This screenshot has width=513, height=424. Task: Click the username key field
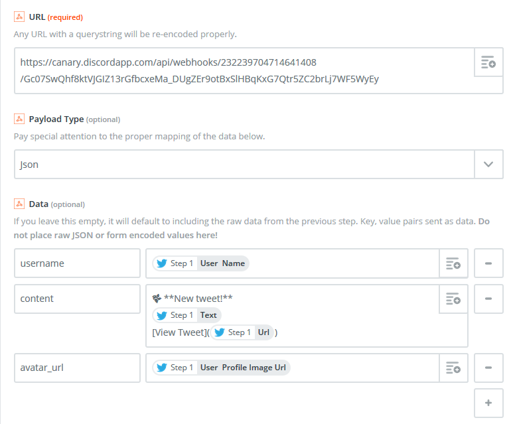[77, 263]
